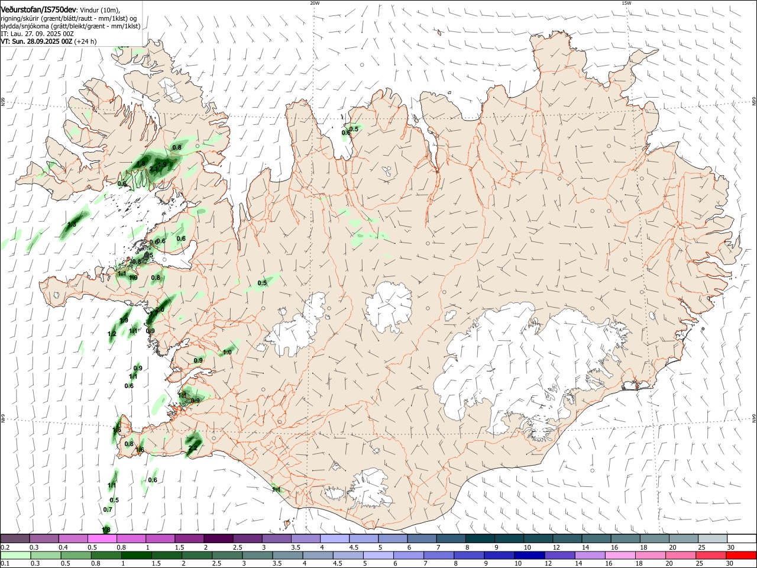
Task: Pick upper legend gray swatch at 20
Action: 683,538
